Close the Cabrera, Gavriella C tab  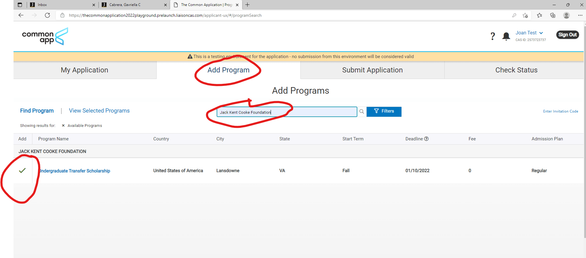[165, 5]
